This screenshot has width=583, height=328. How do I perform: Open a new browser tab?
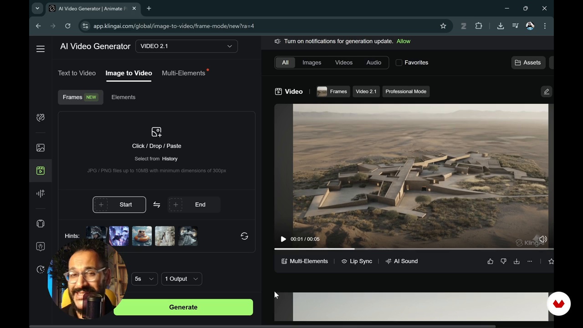(x=149, y=8)
